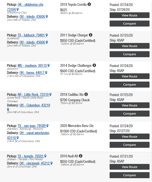Open pickup link TX - san juan, 78589
The image size is (152, 182).
pyautogui.click(x=32, y=126)
